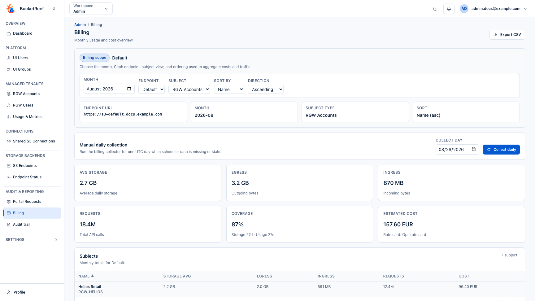Click the Audit trail document icon
The width and height of the screenshot is (535, 301).
point(9,225)
